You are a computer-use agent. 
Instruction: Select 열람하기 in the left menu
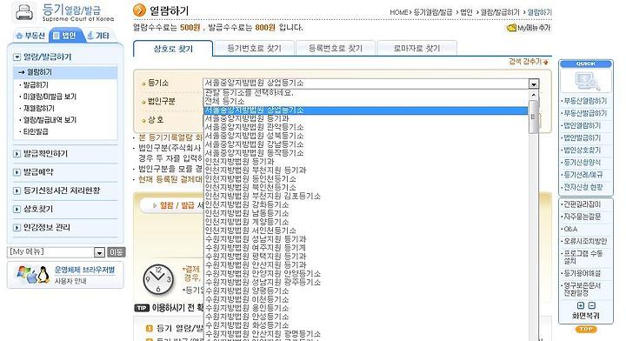pos(39,72)
